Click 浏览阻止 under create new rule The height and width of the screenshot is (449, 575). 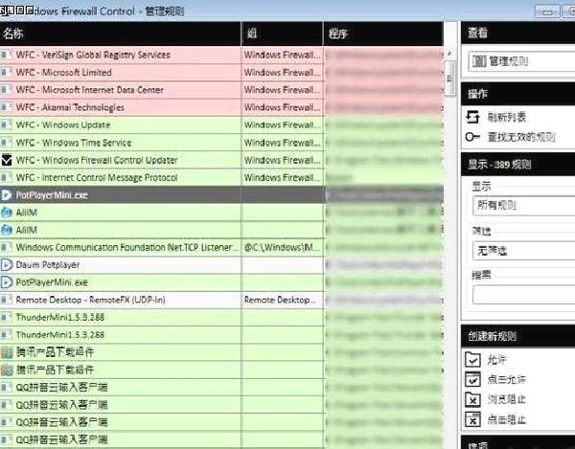click(506, 399)
